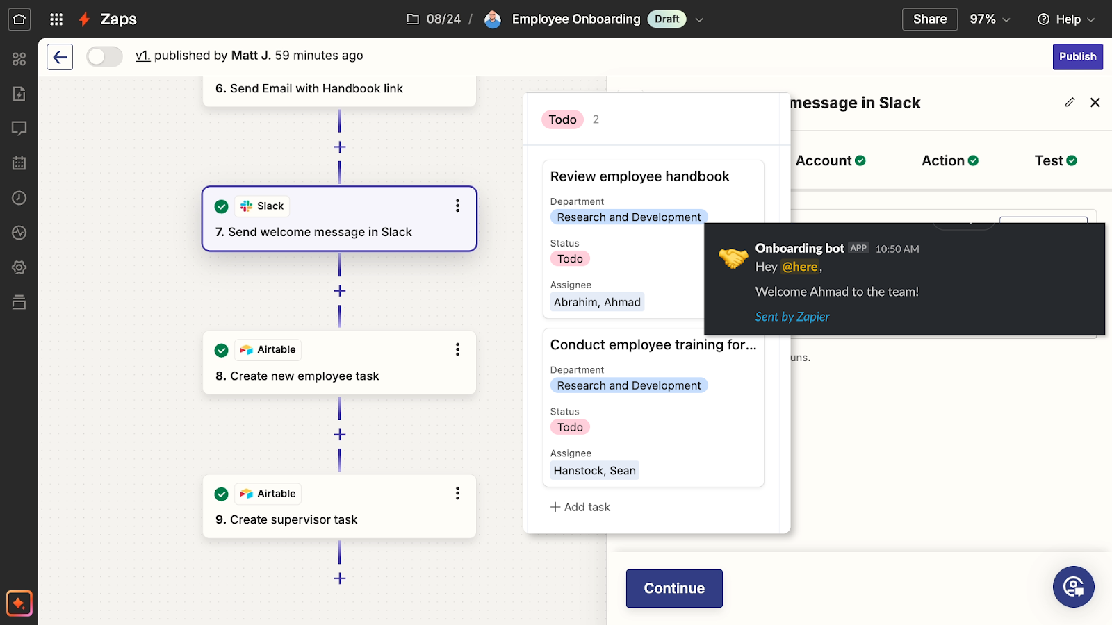Open three-dot menu on step 8
Image resolution: width=1112 pixels, height=625 pixels.
tap(457, 349)
